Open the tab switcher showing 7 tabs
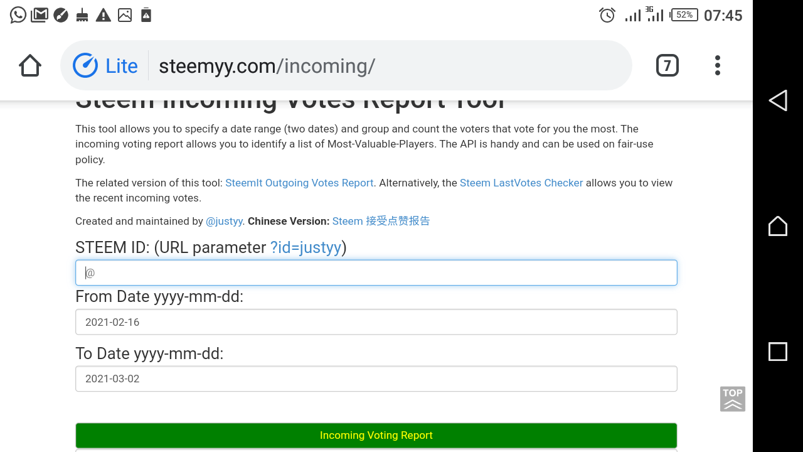This screenshot has width=803, height=452. click(x=667, y=65)
